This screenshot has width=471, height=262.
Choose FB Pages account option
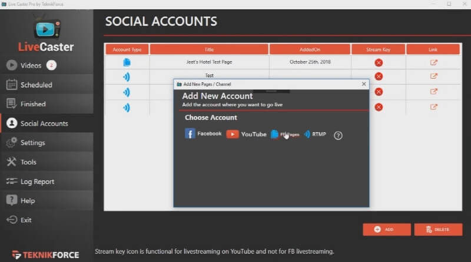(285, 135)
